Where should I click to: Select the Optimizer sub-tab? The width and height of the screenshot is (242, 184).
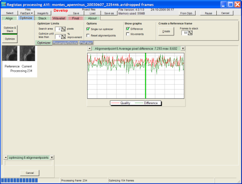point(44,43)
